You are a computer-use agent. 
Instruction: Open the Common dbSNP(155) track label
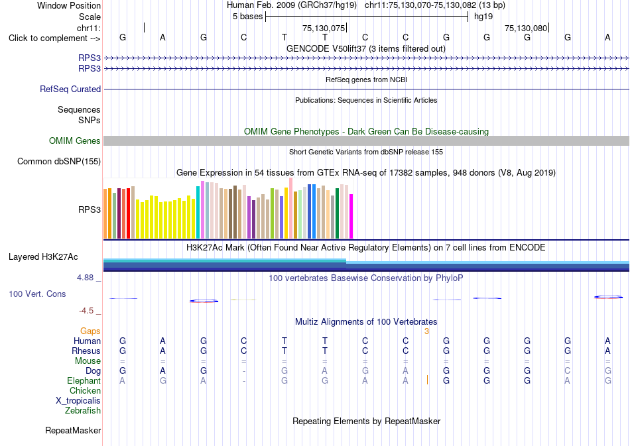(x=58, y=162)
